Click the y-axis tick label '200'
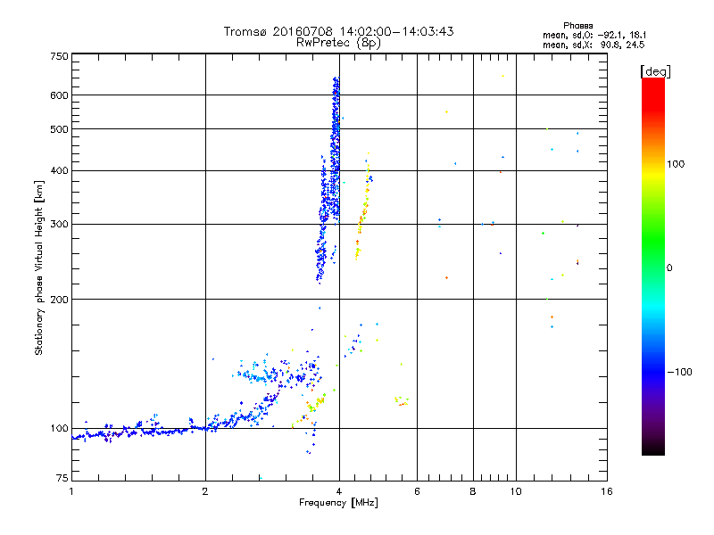 click(x=59, y=300)
